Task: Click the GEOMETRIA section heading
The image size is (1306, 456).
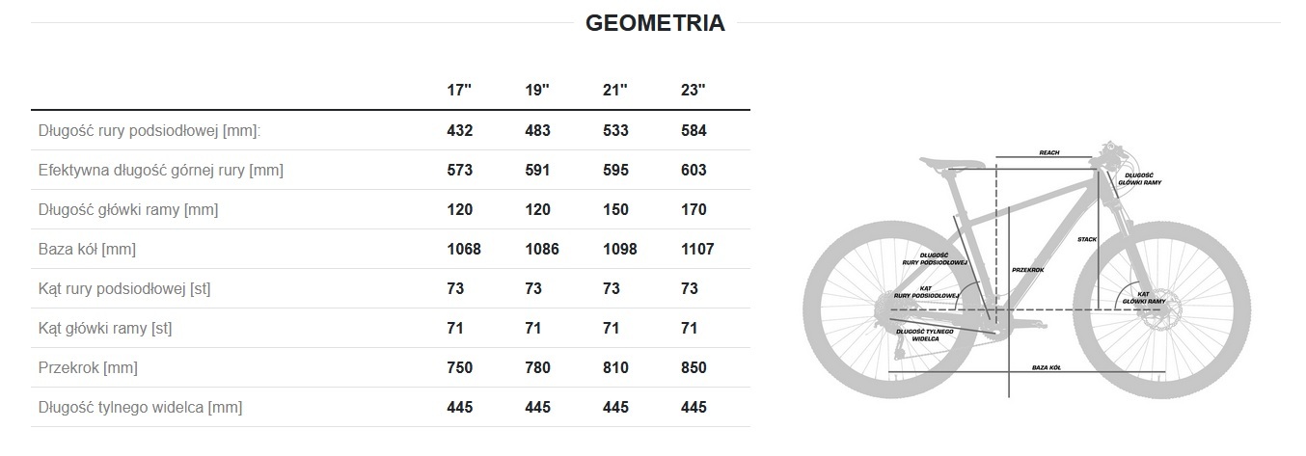Action: tap(655, 23)
